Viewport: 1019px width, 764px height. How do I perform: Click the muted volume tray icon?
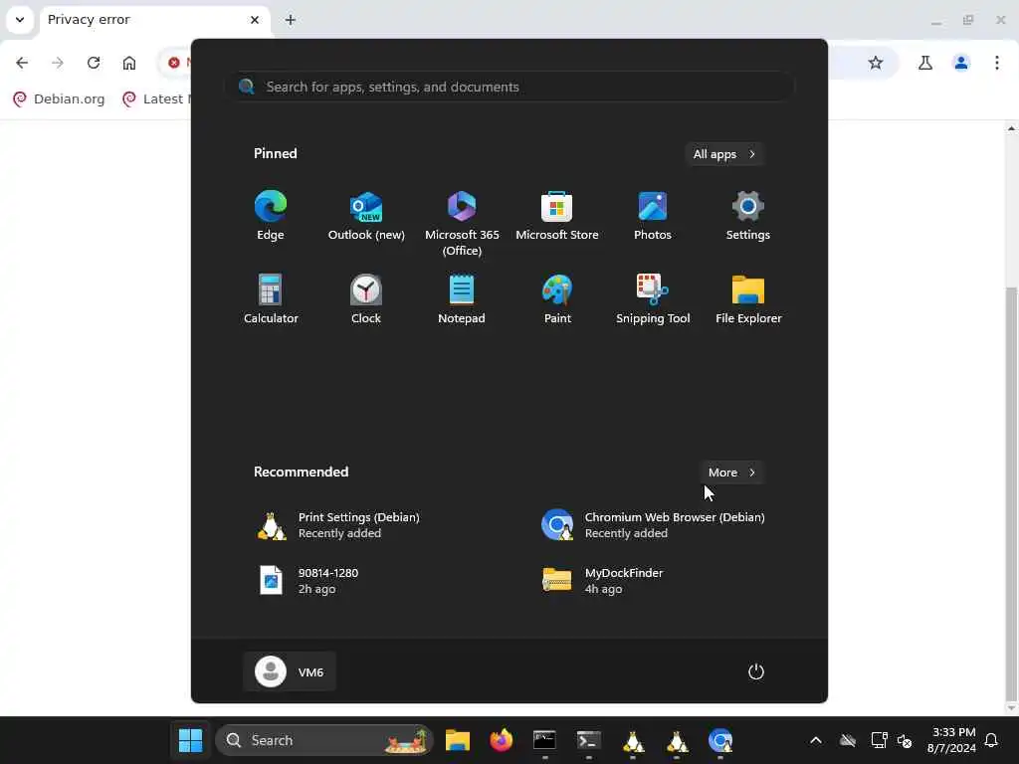[905, 740]
